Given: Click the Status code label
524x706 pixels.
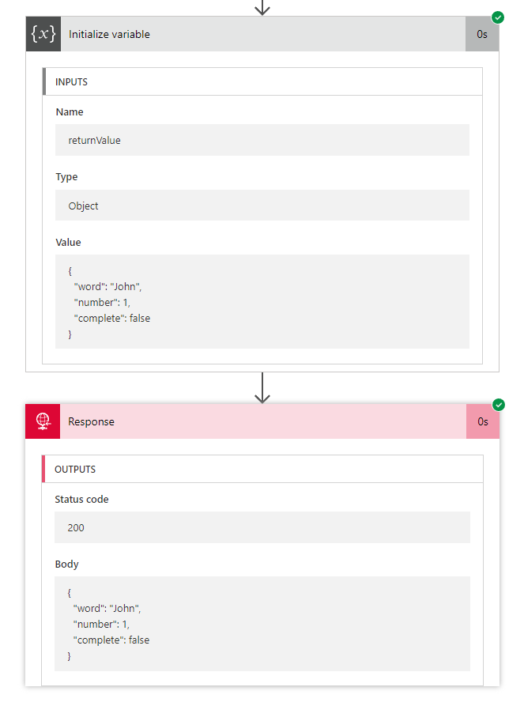Looking at the screenshot, I should pos(81,500).
